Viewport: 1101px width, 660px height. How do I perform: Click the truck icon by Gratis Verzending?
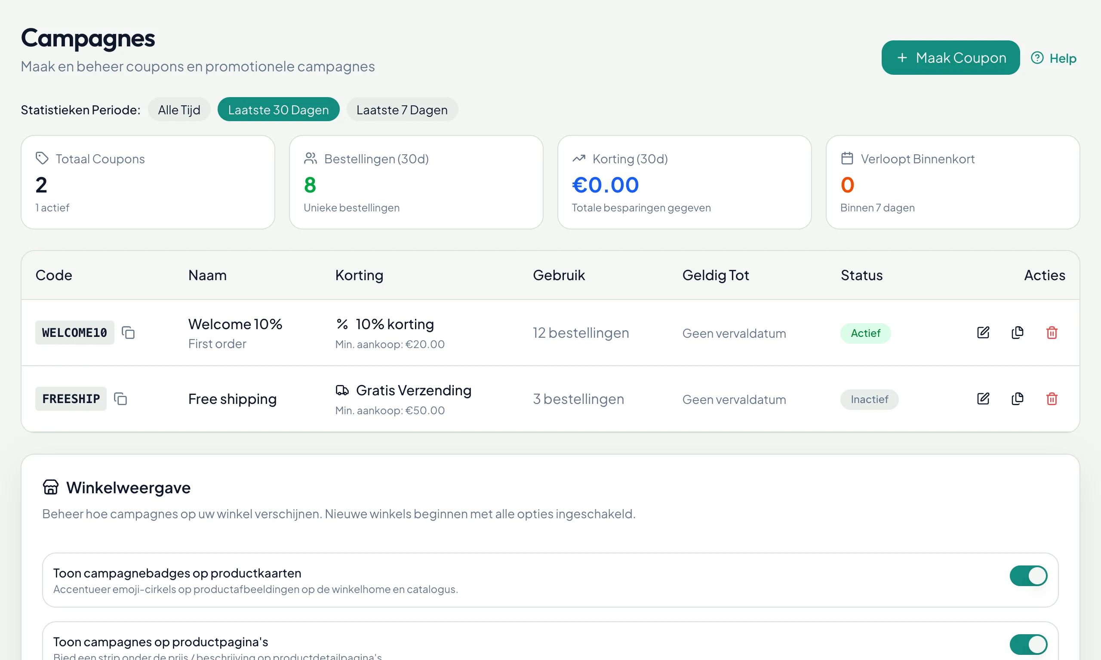pos(342,391)
